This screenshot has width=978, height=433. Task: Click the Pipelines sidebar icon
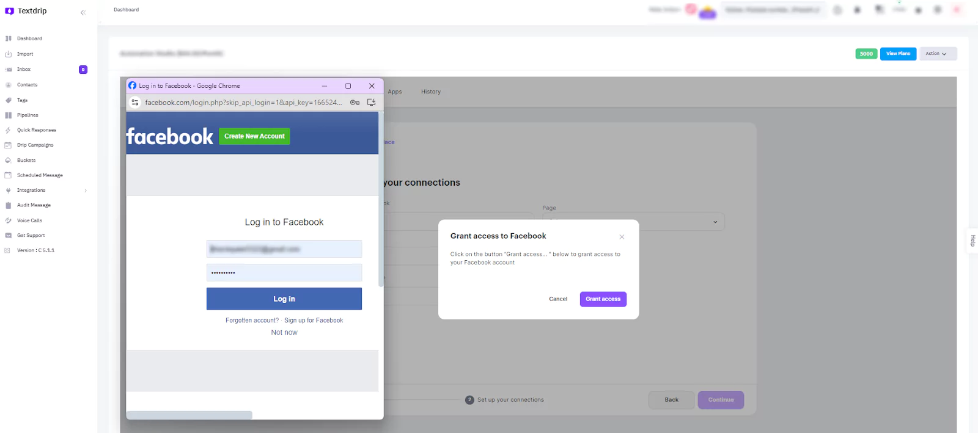(x=9, y=115)
